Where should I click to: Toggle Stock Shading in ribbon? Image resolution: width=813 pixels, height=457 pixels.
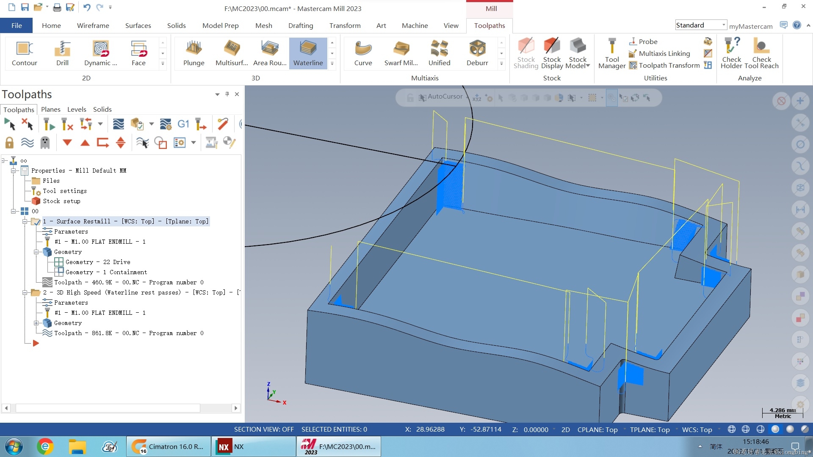pyautogui.click(x=526, y=53)
